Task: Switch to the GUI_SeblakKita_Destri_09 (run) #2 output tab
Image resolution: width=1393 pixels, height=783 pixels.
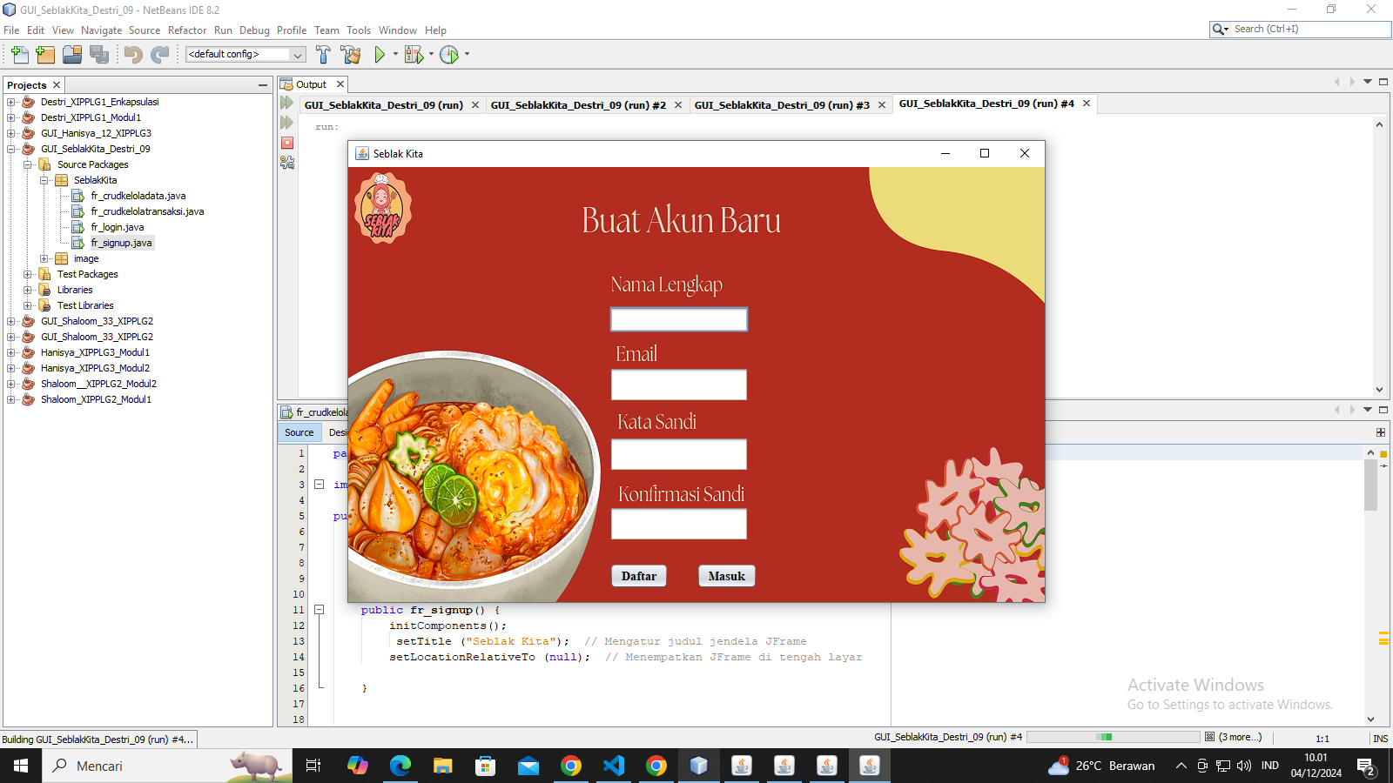Action: 578,105
